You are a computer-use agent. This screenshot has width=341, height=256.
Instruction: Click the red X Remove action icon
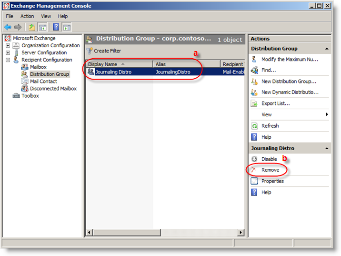[x=253, y=170]
